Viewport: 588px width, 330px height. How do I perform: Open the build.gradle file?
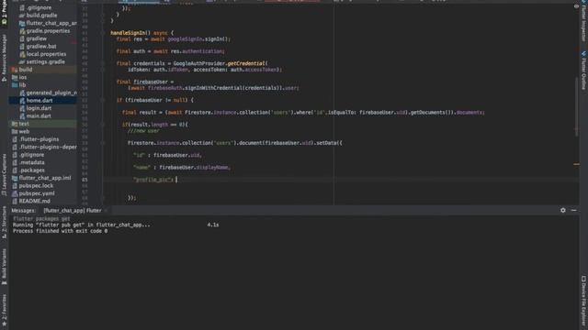point(41,16)
